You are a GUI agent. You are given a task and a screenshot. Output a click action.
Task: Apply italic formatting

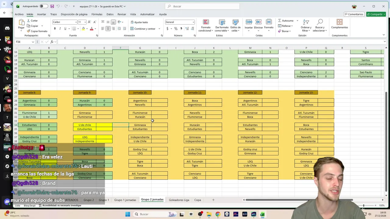pyautogui.click(x=60, y=29)
